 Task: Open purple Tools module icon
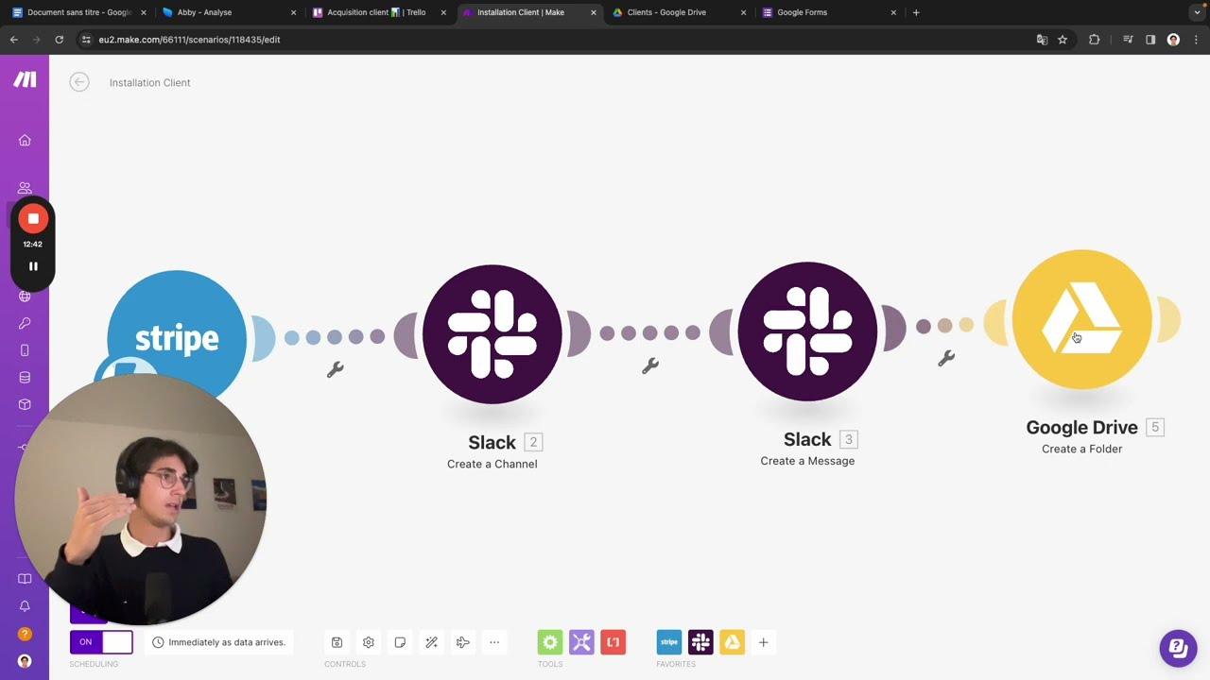[x=581, y=642]
